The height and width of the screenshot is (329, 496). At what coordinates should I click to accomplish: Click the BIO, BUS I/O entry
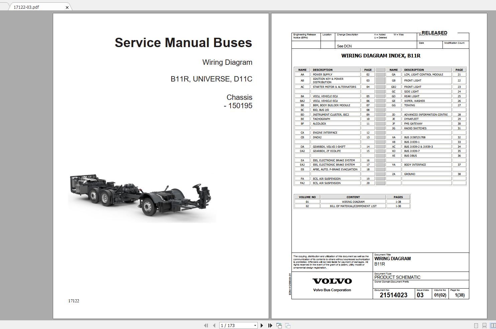336,110
